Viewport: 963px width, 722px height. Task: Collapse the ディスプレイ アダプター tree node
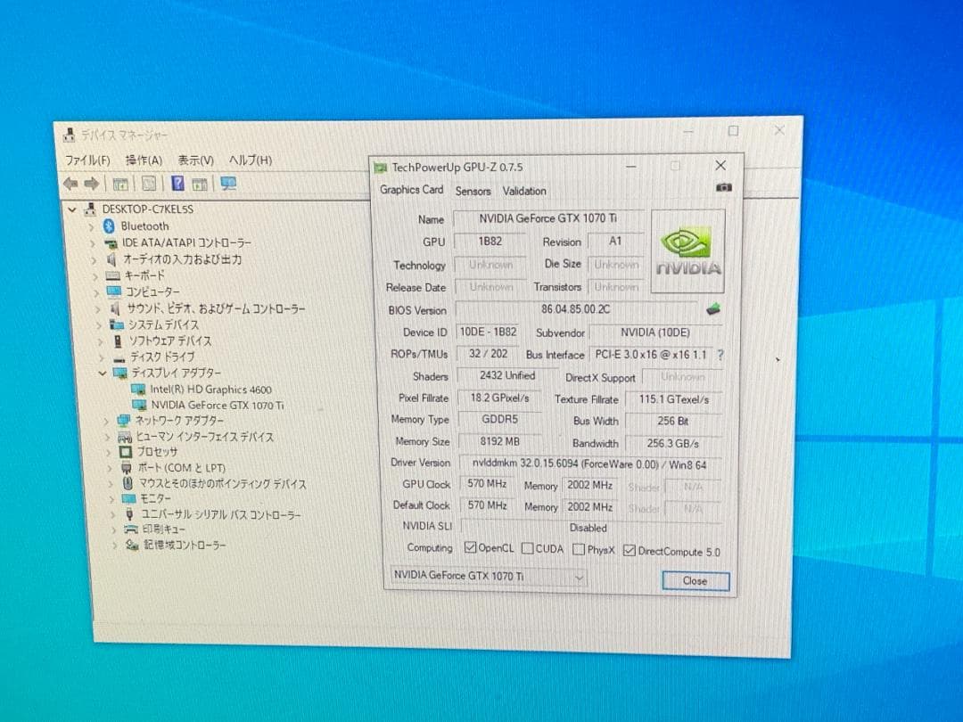(103, 373)
